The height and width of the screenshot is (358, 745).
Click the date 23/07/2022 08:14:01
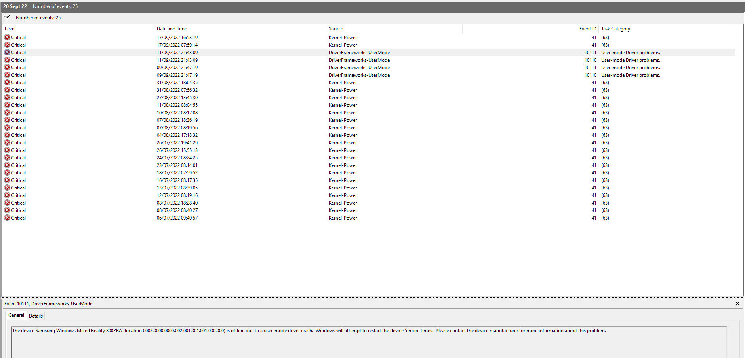[177, 165]
